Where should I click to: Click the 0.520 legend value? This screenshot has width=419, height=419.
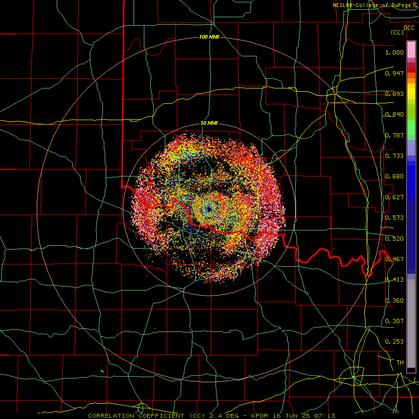(x=394, y=239)
